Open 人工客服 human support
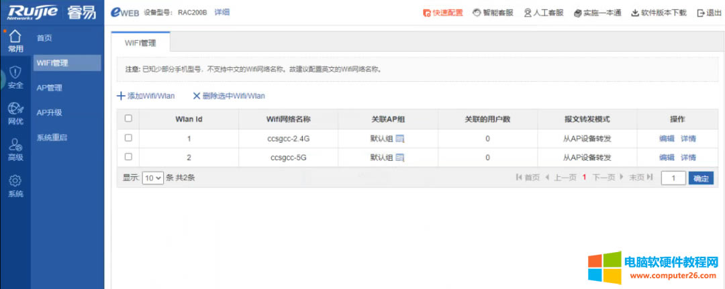The height and width of the screenshot is (289, 725). (x=543, y=13)
